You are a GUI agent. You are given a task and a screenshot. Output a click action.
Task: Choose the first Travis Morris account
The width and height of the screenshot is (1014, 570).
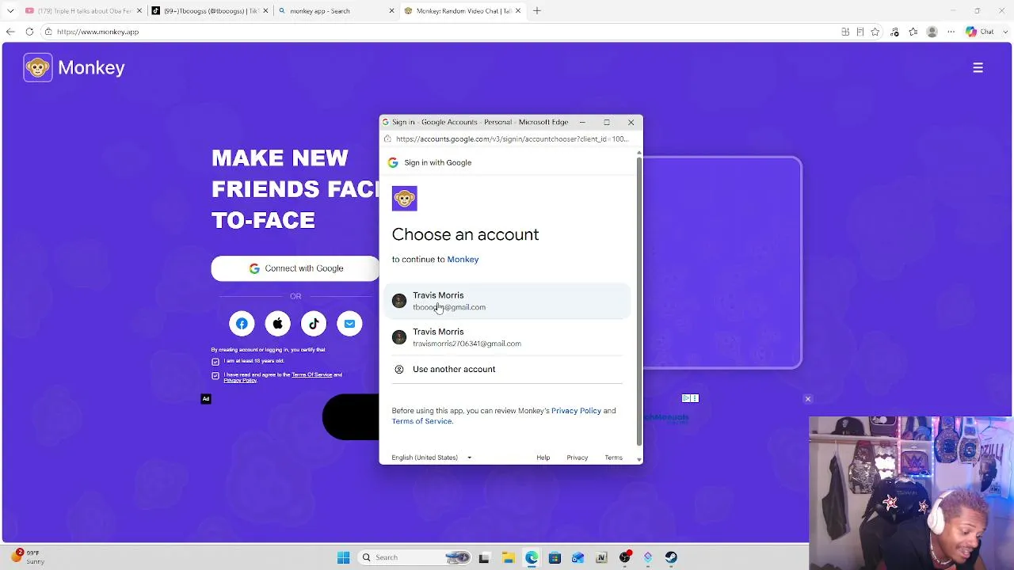pyautogui.click(x=507, y=301)
